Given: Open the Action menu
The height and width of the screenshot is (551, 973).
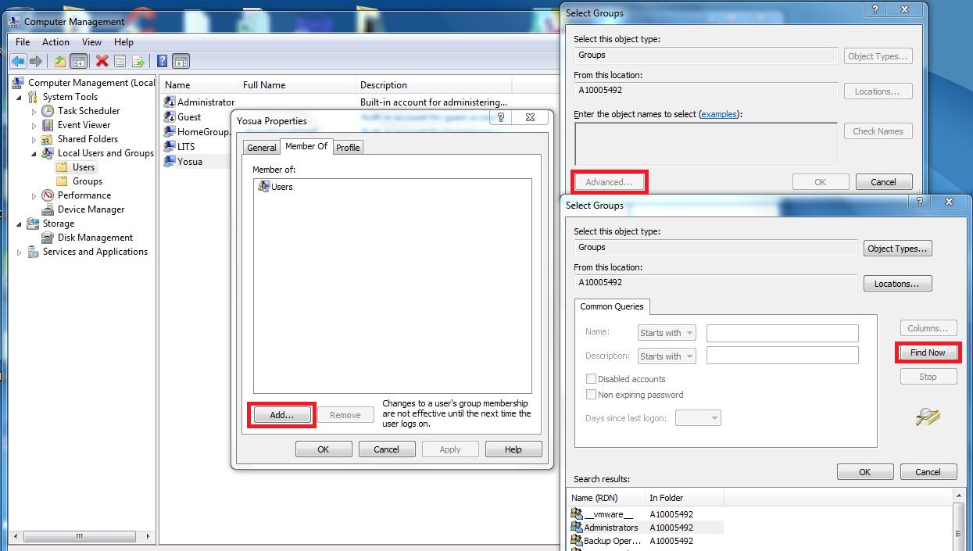Looking at the screenshot, I should (55, 41).
